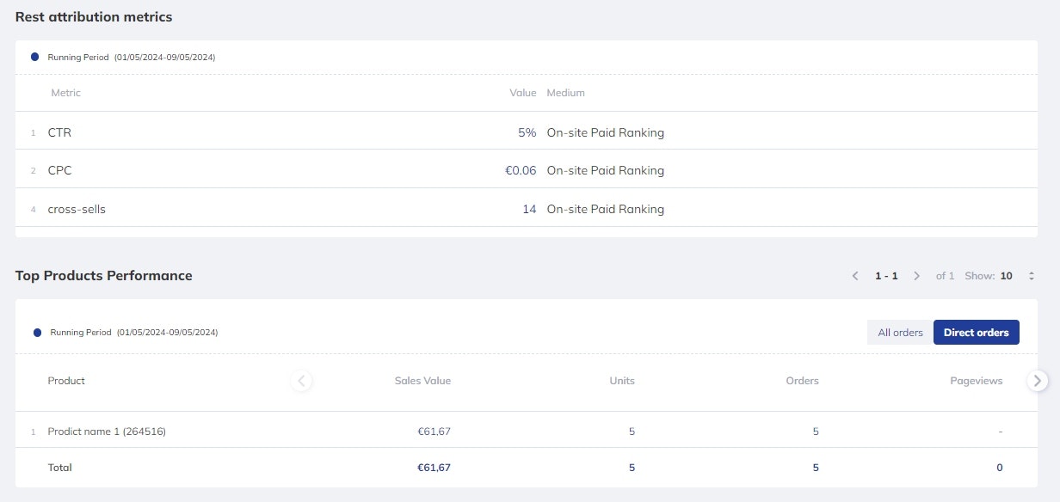1060x502 pixels.
Task: Click the Metric column header
Action: click(66, 93)
